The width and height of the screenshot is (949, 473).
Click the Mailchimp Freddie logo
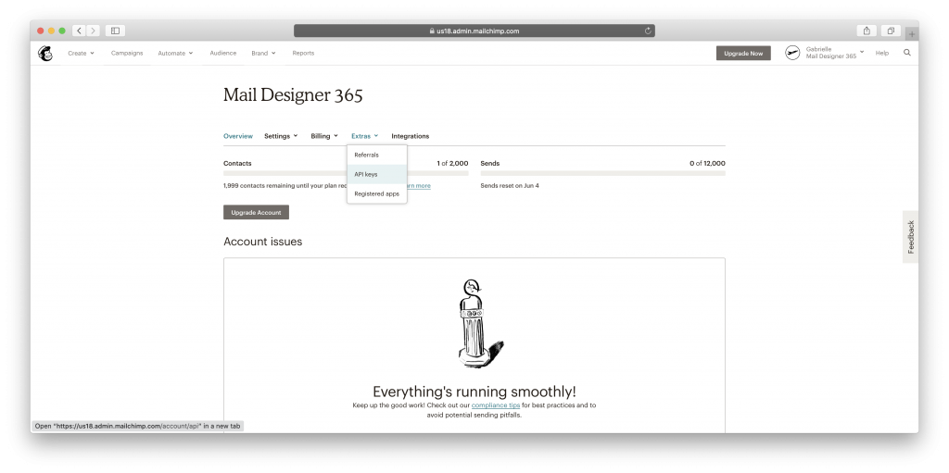[x=45, y=54]
